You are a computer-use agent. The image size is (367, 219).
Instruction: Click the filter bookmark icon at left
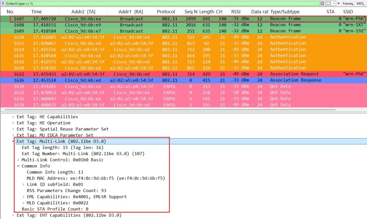pos(3,3)
